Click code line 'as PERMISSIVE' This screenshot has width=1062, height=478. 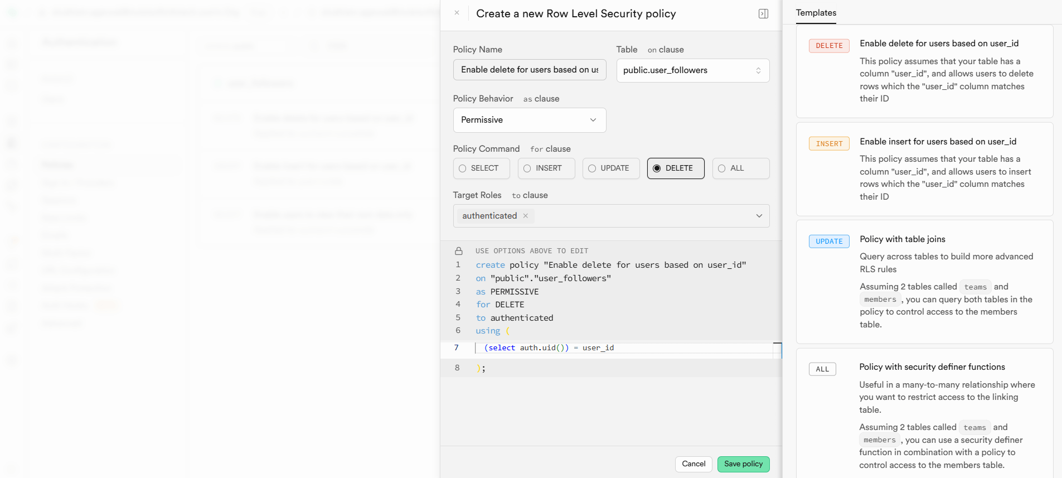click(x=507, y=292)
